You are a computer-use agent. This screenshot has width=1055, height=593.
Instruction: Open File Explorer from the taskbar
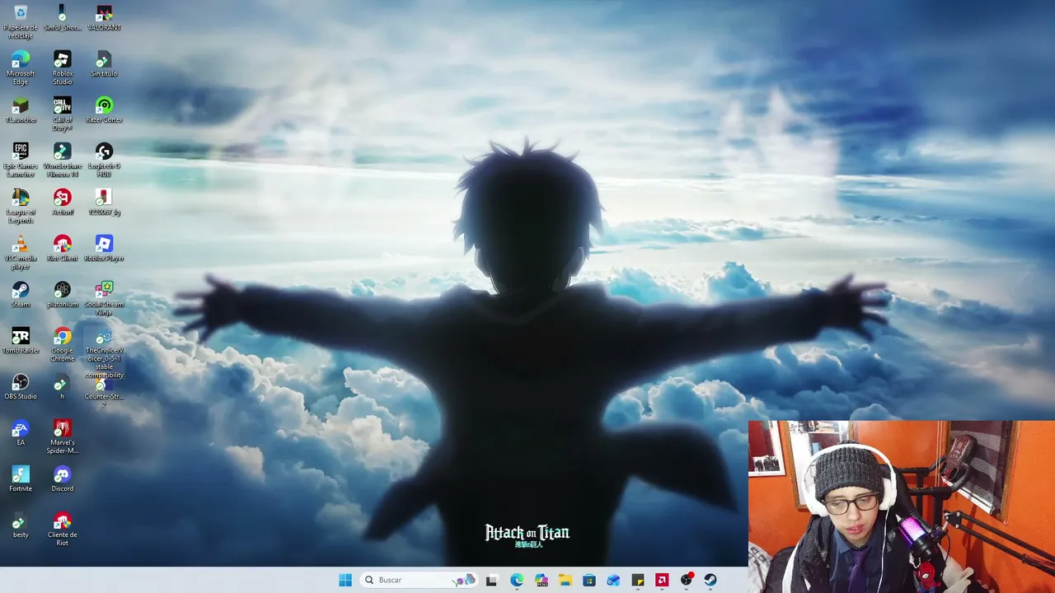tap(565, 580)
